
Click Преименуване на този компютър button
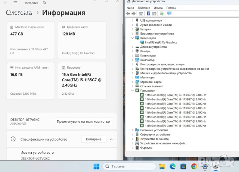click(83, 122)
